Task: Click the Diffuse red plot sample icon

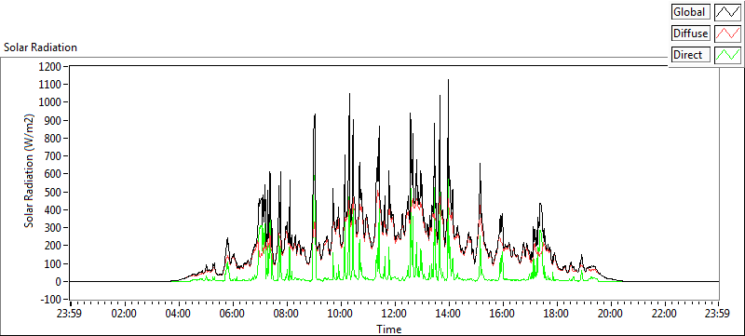Action: point(728,34)
